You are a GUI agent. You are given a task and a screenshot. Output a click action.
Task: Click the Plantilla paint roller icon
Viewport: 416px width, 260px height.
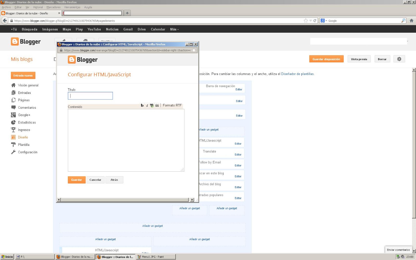tap(14, 145)
